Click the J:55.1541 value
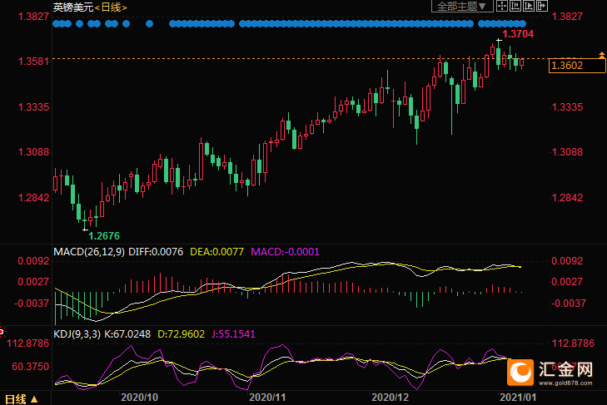Screen dimensions: 607x405 coord(233,334)
